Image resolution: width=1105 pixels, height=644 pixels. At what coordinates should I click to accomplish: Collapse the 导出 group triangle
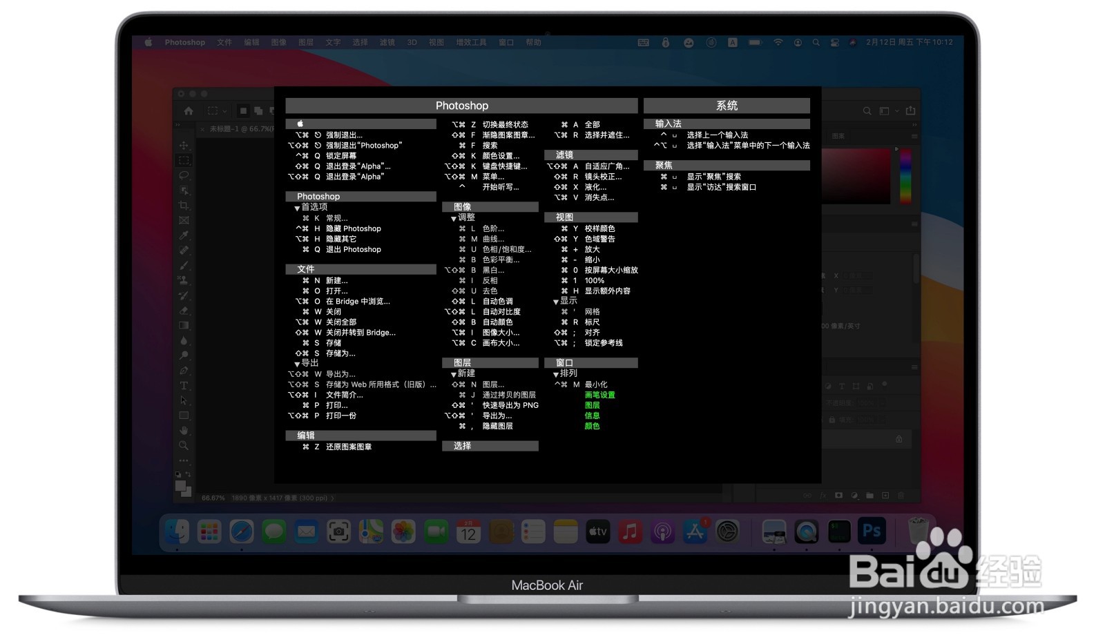(x=297, y=364)
